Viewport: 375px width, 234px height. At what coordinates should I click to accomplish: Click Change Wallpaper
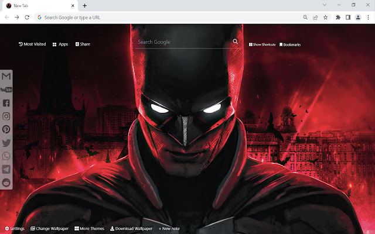(49, 229)
